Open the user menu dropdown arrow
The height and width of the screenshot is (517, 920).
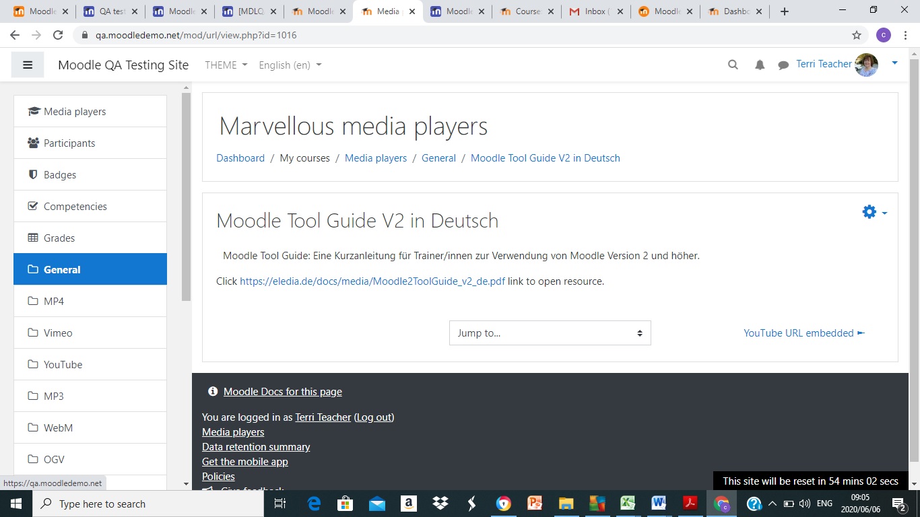click(894, 63)
